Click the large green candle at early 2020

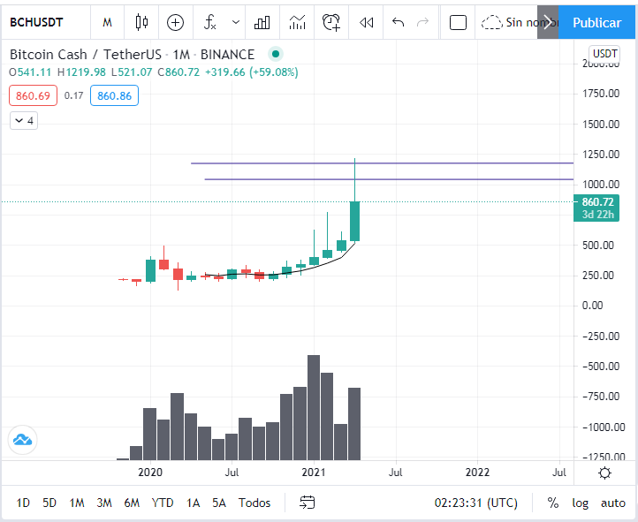pyautogui.click(x=150, y=271)
